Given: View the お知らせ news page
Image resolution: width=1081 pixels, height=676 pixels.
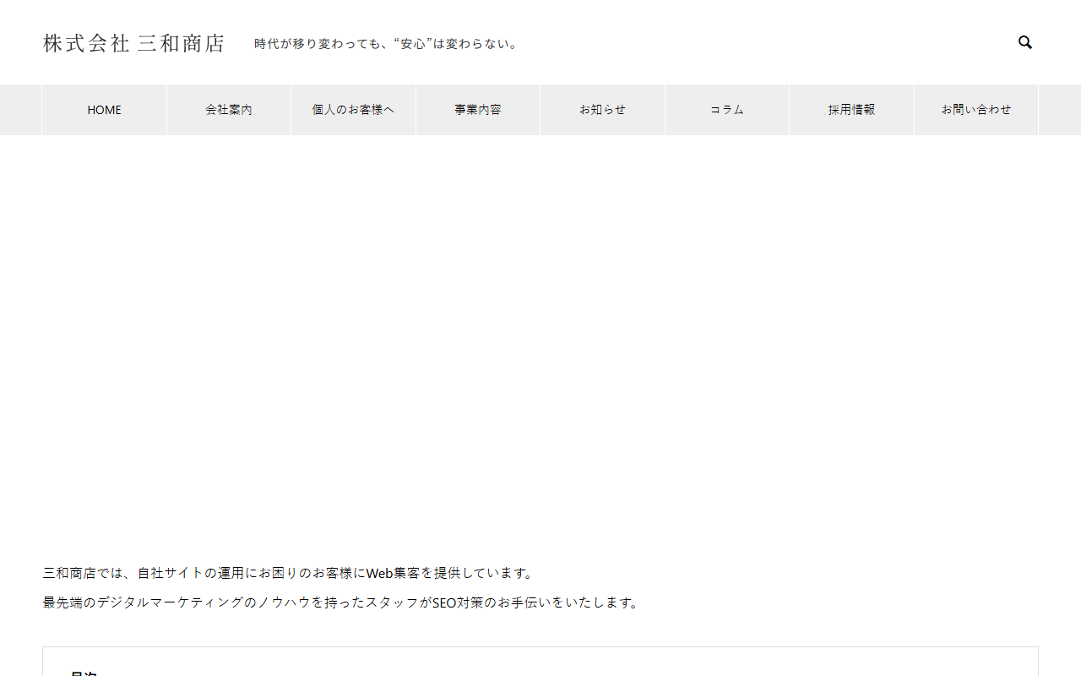Looking at the screenshot, I should pos(602,109).
